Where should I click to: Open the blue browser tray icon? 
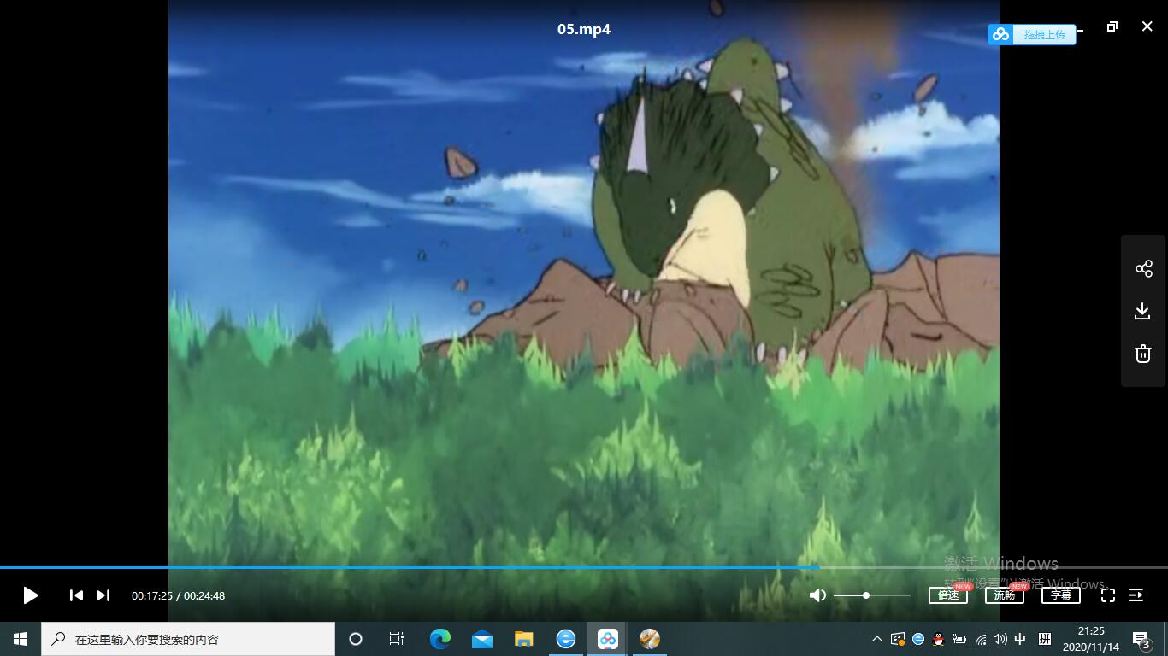[x=918, y=639]
